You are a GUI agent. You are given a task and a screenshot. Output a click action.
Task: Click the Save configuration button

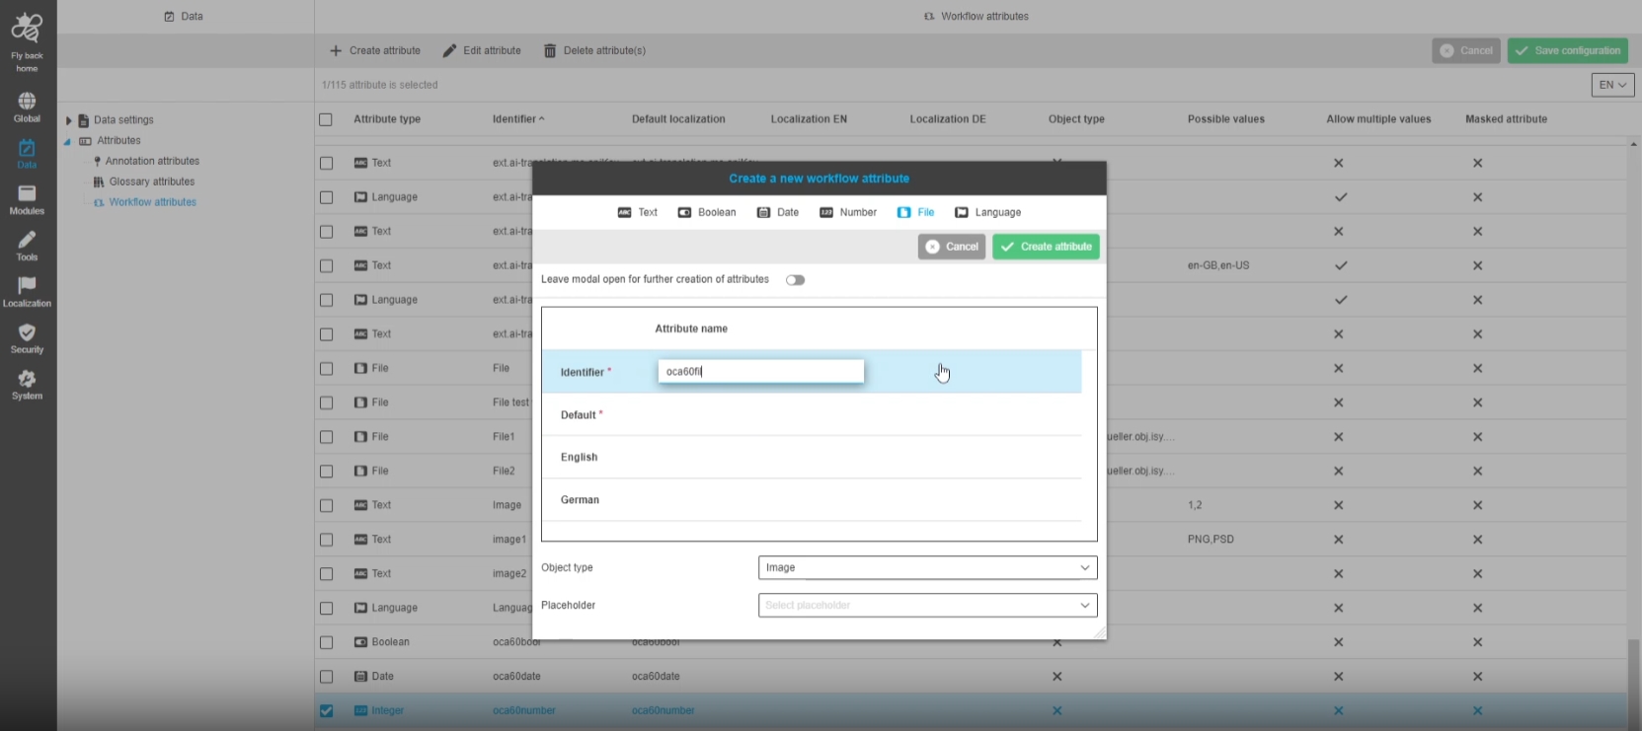pos(1568,50)
